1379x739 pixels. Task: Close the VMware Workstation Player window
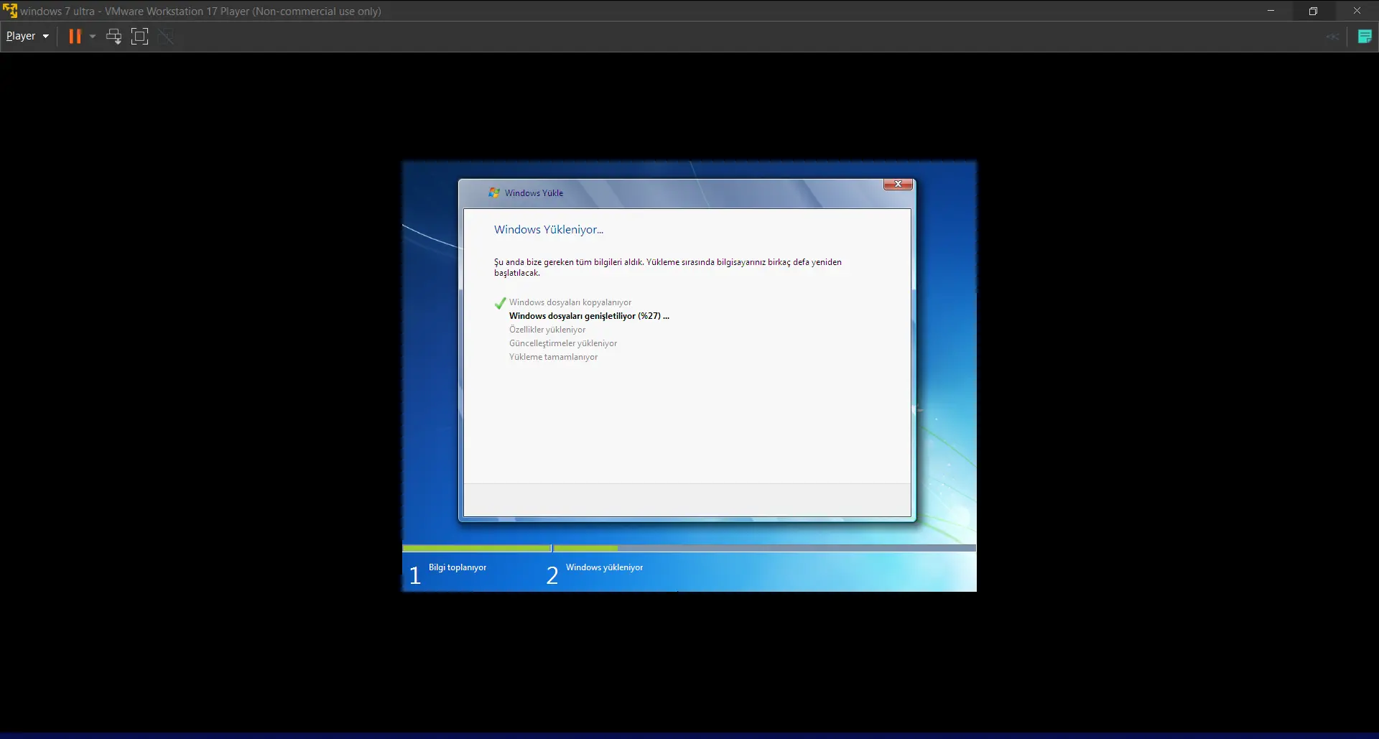(1357, 11)
